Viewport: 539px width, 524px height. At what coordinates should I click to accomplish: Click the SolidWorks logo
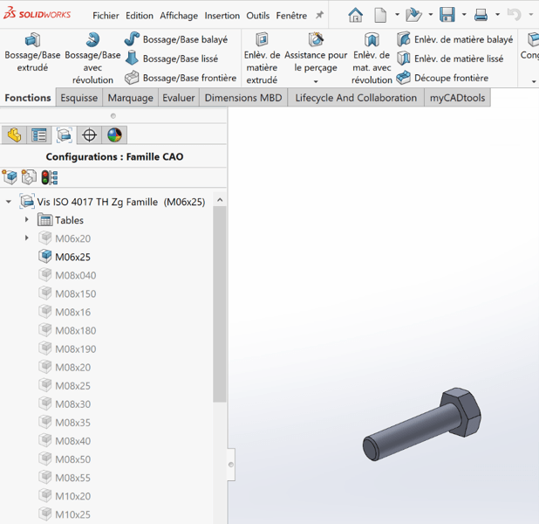(x=37, y=13)
